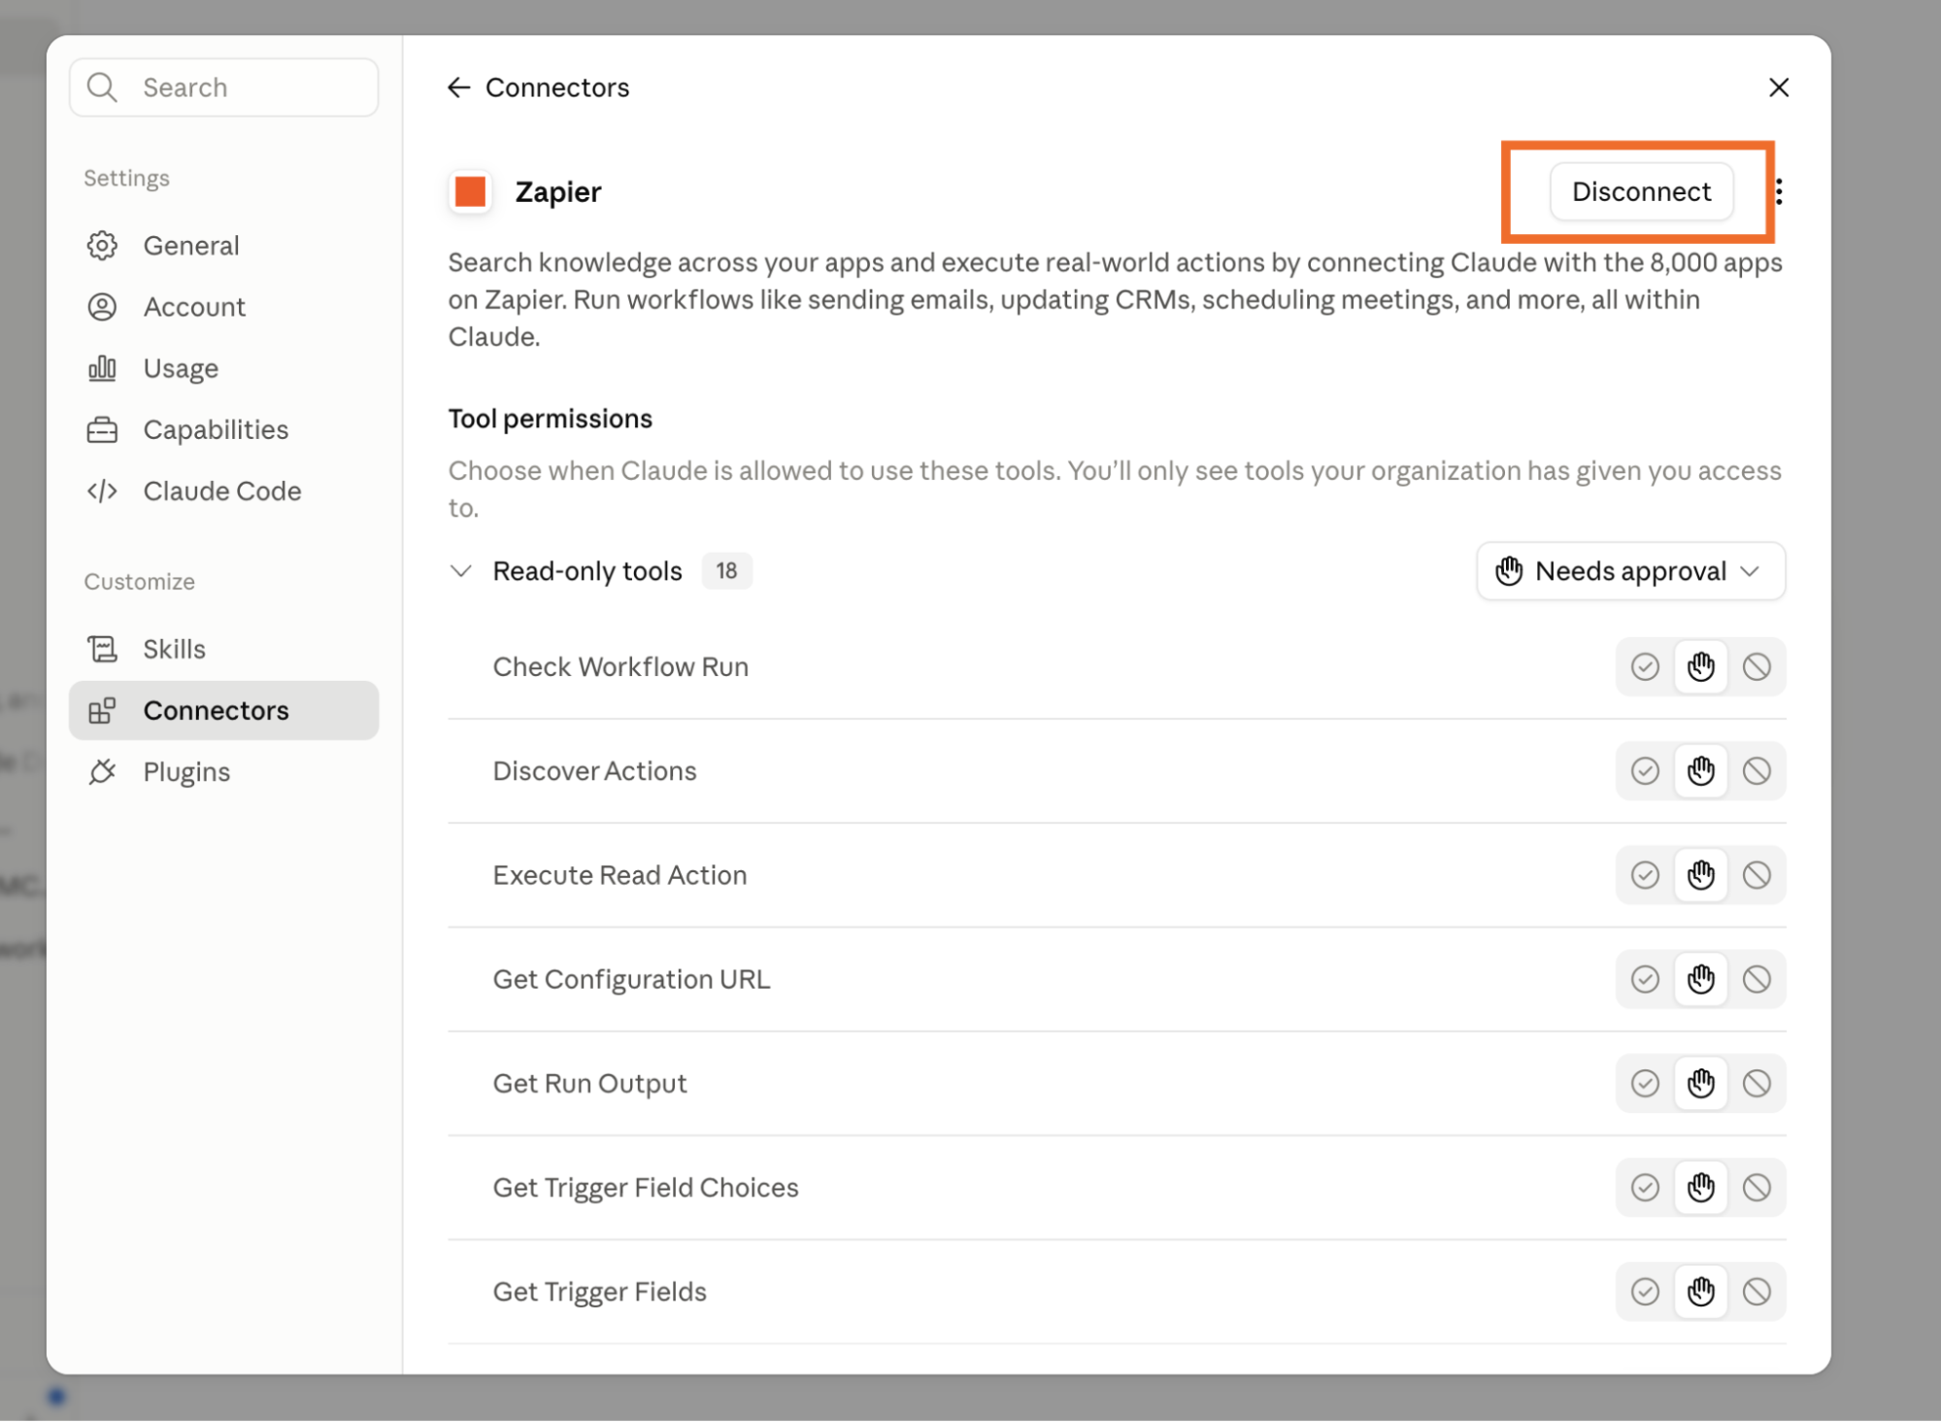Click the General gear icon
The image size is (1941, 1422).
coord(102,246)
